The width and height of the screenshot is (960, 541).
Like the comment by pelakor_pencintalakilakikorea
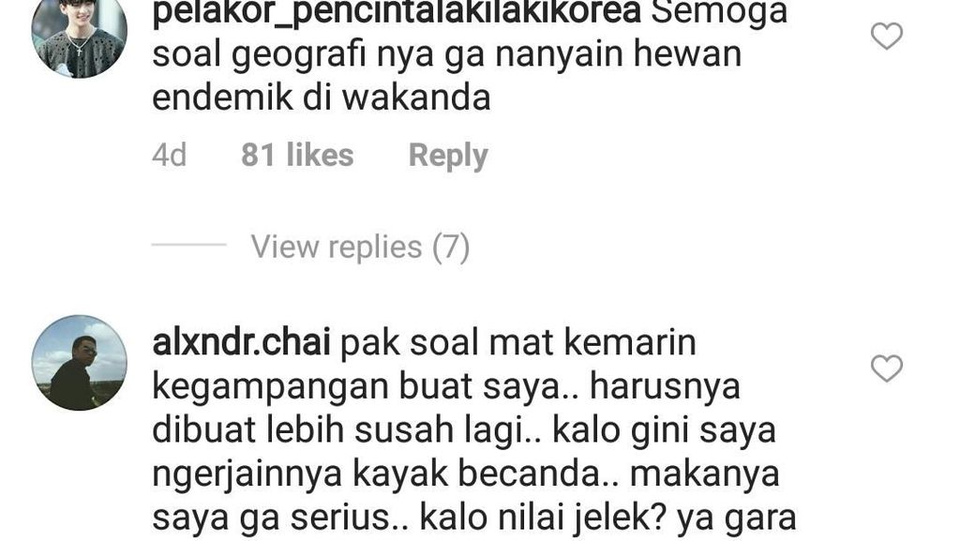[x=887, y=37]
